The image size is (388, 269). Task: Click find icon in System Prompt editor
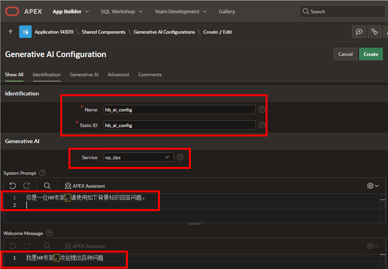[x=47, y=186]
